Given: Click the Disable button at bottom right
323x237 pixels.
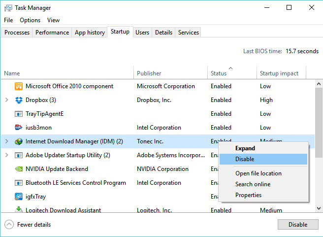Looking at the screenshot, I should click(298, 224).
